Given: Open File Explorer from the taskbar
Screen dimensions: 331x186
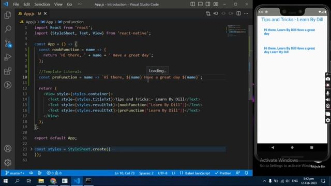Looking at the screenshot, I should (41, 181).
